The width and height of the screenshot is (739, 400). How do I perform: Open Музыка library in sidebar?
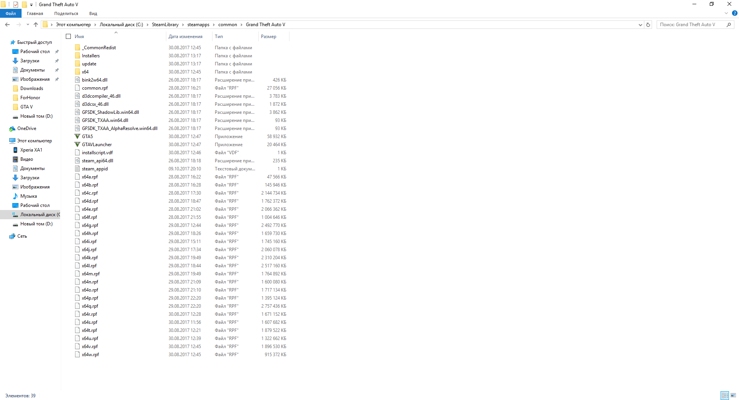coord(28,196)
